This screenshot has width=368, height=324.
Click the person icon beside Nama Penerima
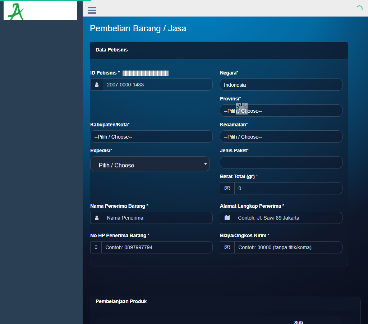97,218
